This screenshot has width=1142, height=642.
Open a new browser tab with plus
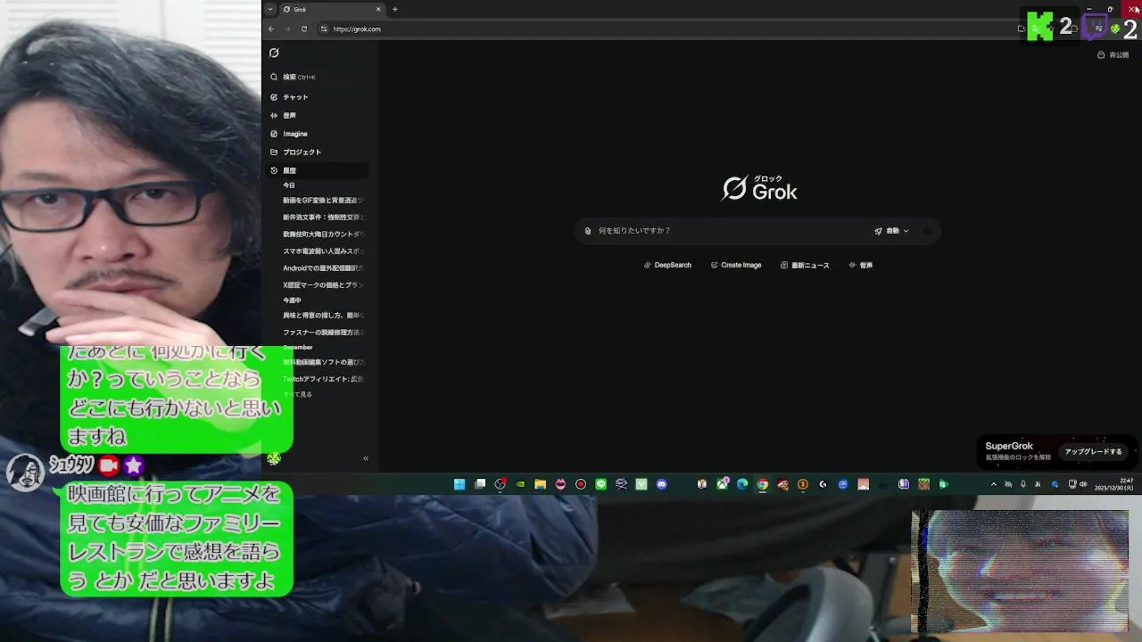[394, 9]
